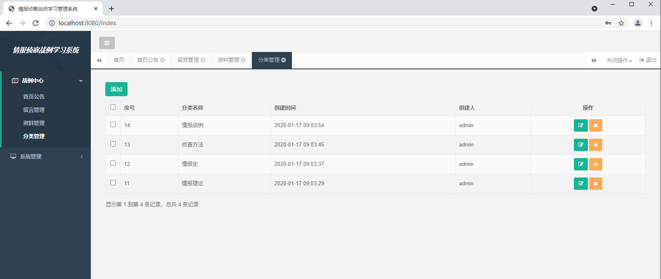The width and height of the screenshot is (661, 279).
Task: Click the record count text 总共 4 条记录
Action: tap(182, 204)
